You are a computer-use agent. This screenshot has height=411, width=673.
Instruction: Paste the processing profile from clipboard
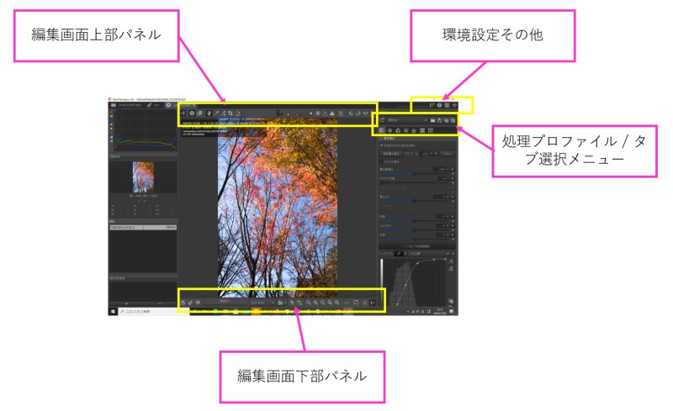click(453, 120)
